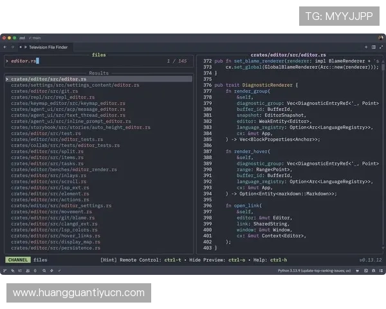Select crates/editor/src/persistence.rs result
386x309 pixels.
[x=55, y=248]
